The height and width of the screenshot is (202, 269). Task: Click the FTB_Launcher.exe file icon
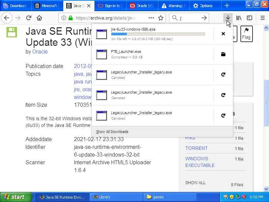[102, 54]
